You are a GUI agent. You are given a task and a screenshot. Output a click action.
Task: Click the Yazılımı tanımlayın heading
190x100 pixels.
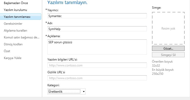point(67,3)
